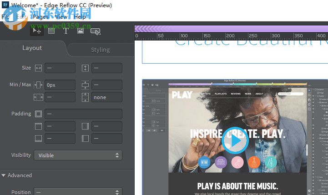The image size is (328, 195).
Task: Click the blue headline text on canvas
Action: [251, 43]
